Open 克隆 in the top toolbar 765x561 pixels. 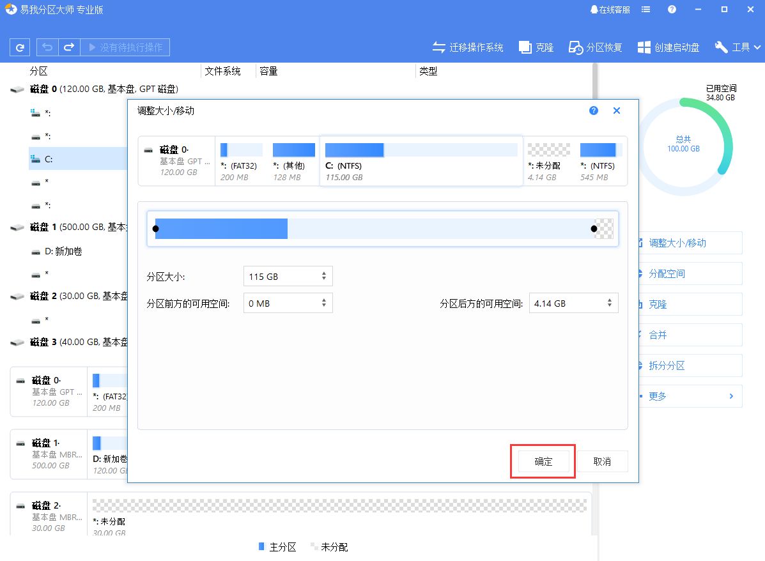(536, 47)
